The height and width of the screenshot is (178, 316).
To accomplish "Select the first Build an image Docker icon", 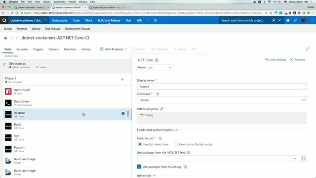I will point(8,160).
